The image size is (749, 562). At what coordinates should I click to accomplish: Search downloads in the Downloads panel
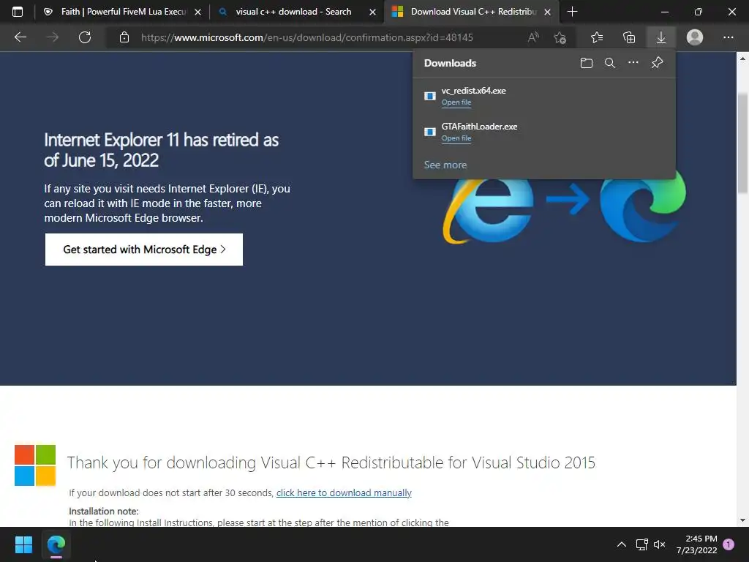tap(609, 63)
